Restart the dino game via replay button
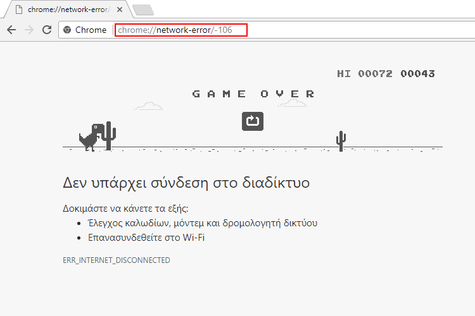475x316 pixels. click(253, 121)
